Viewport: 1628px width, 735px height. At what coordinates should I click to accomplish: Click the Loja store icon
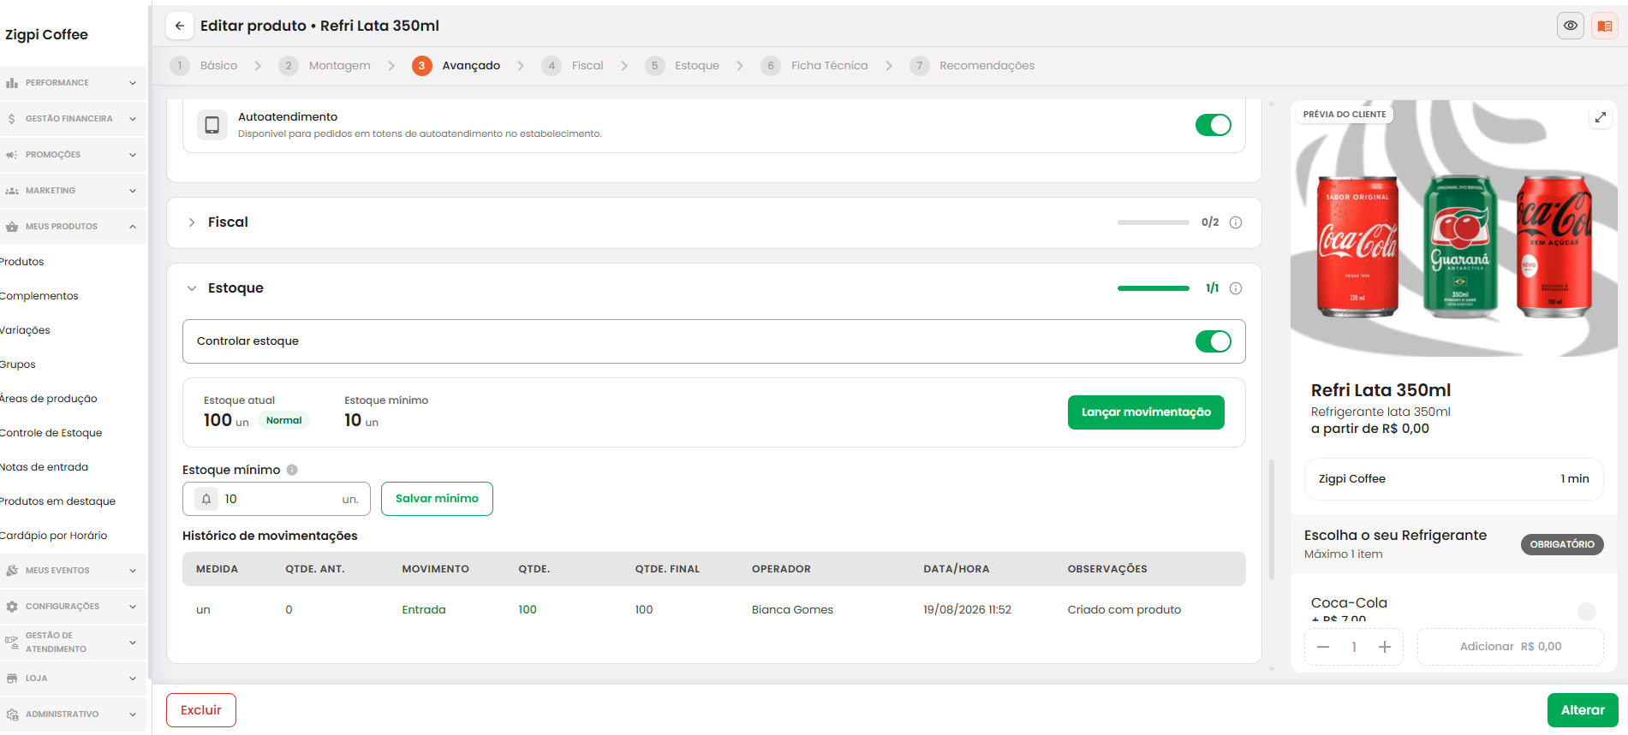(x=12, y=679)
